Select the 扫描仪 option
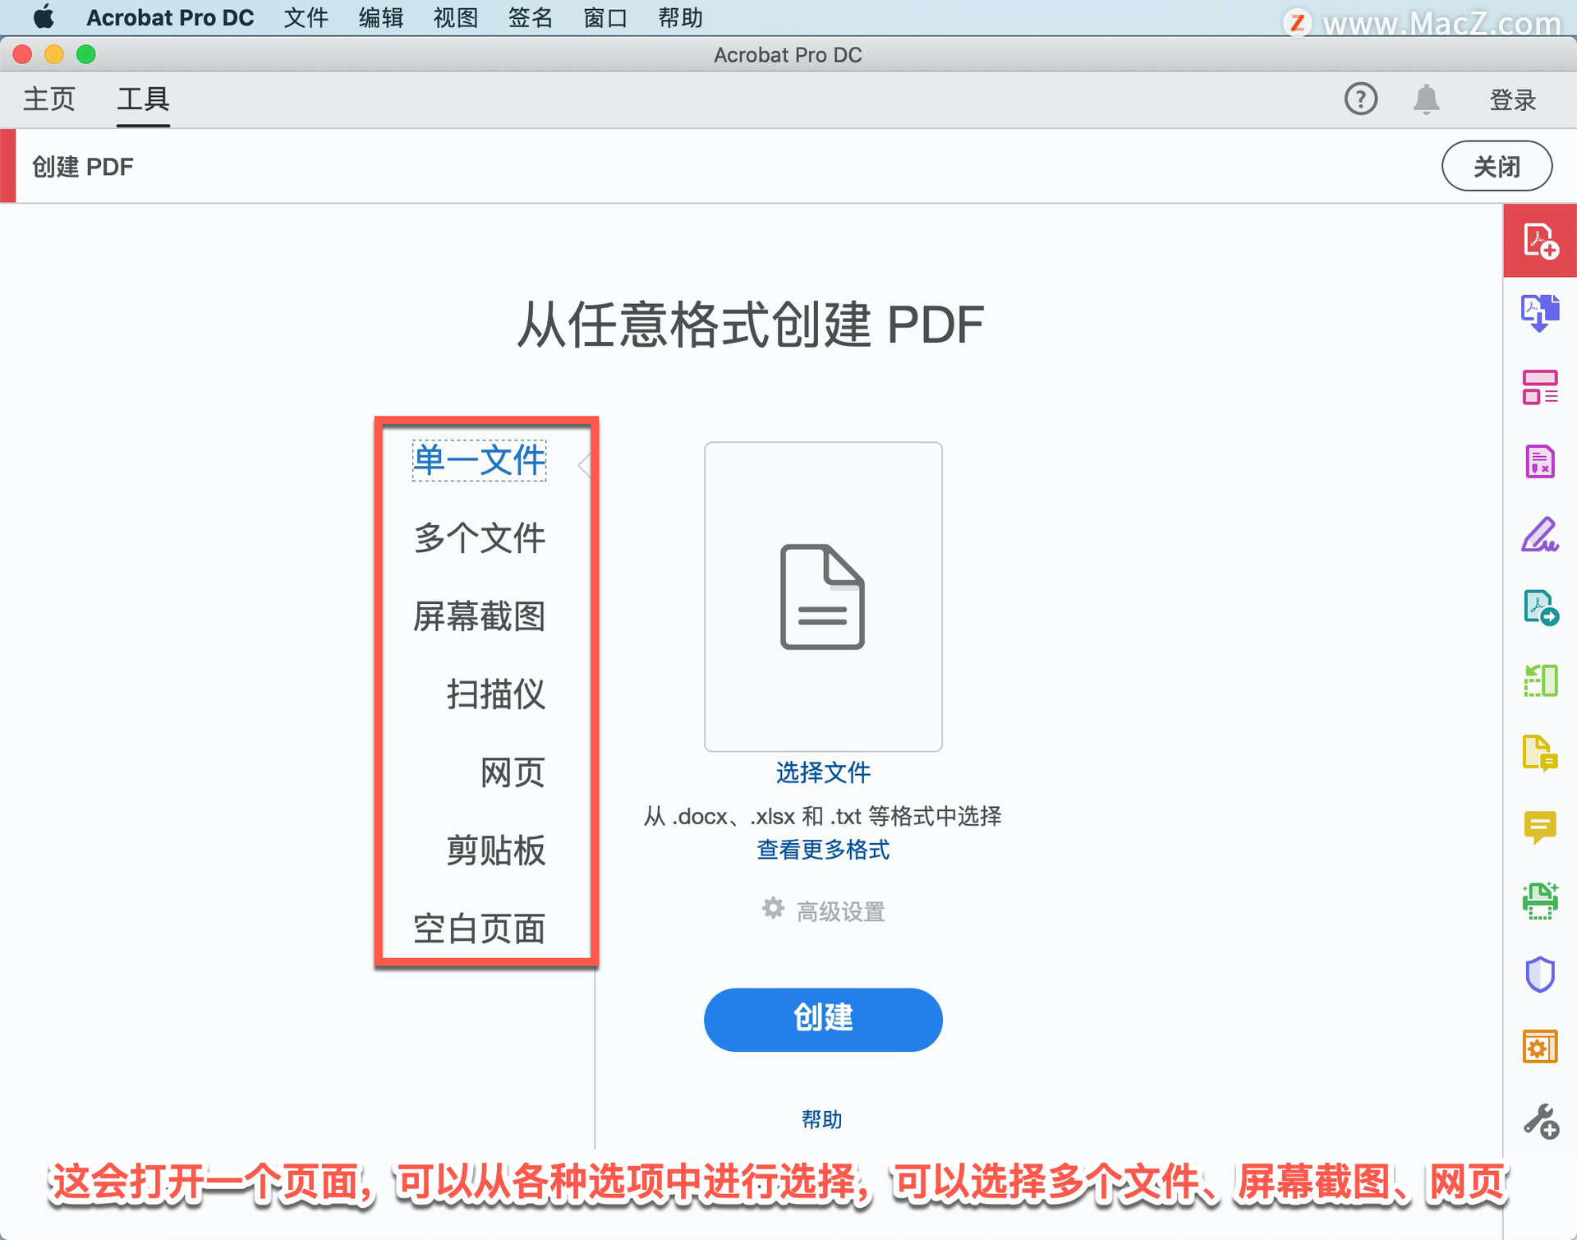Screen dimensions: 1577x1240 [x=495, y=694]
